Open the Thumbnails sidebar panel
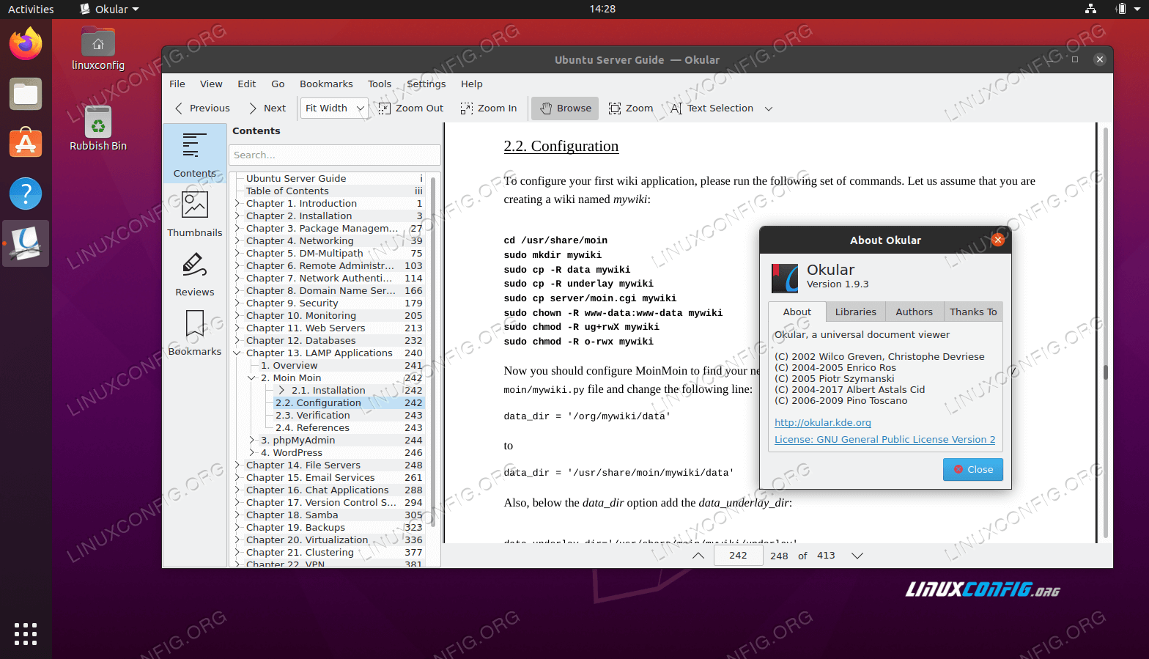Image resolution: width=1149 pixels, height=659 pixels. pos(194,214)
